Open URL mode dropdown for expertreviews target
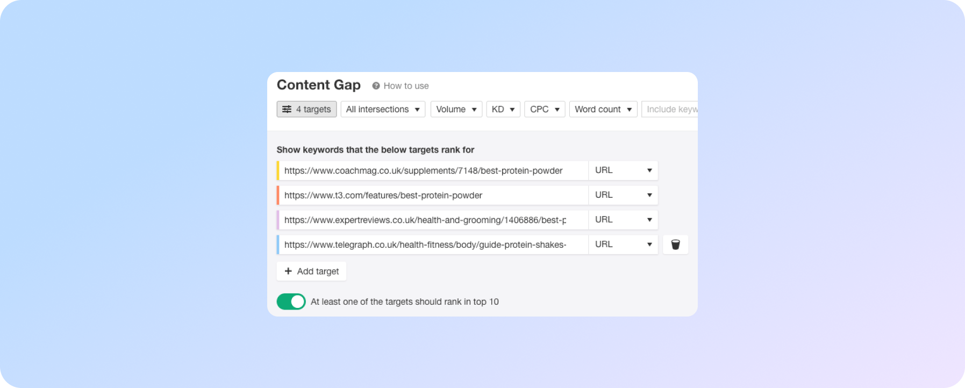The image size is (965, 388). coord(623,220)
